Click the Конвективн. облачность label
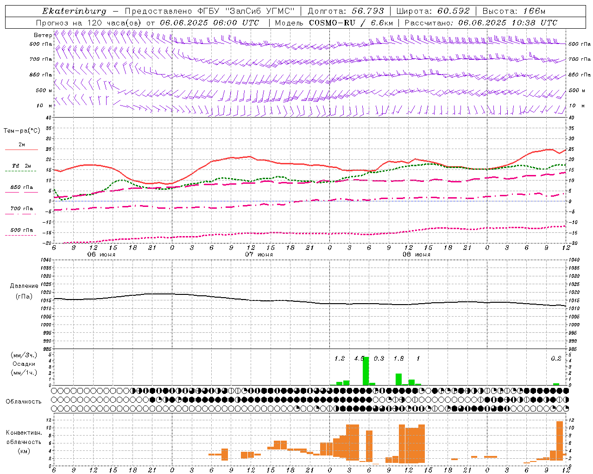The height and width of the screenshot is (474, 593). [24, 442]
